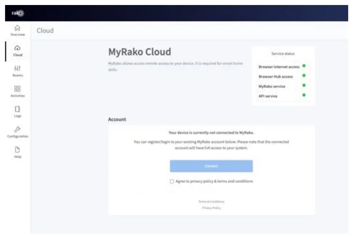Screen dimensions: 356x237
Task: Click the Connect button
Action: point(211,166)
